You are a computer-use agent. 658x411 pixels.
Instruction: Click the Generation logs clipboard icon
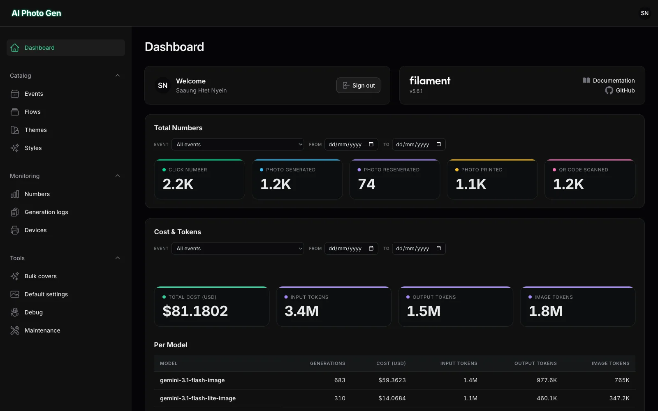(x=15, y=212)
